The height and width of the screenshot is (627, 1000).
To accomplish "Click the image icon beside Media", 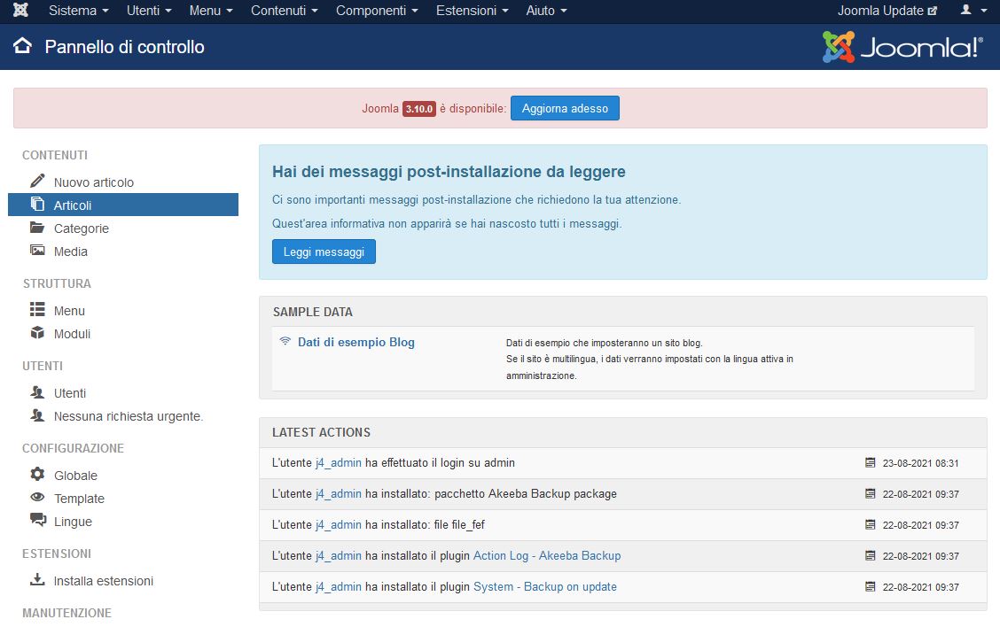I will point(37,251).
